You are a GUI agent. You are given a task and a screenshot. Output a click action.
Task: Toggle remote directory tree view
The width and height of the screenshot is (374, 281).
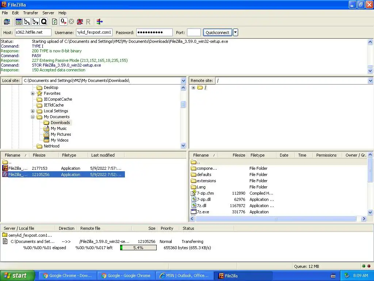point(35,22)
